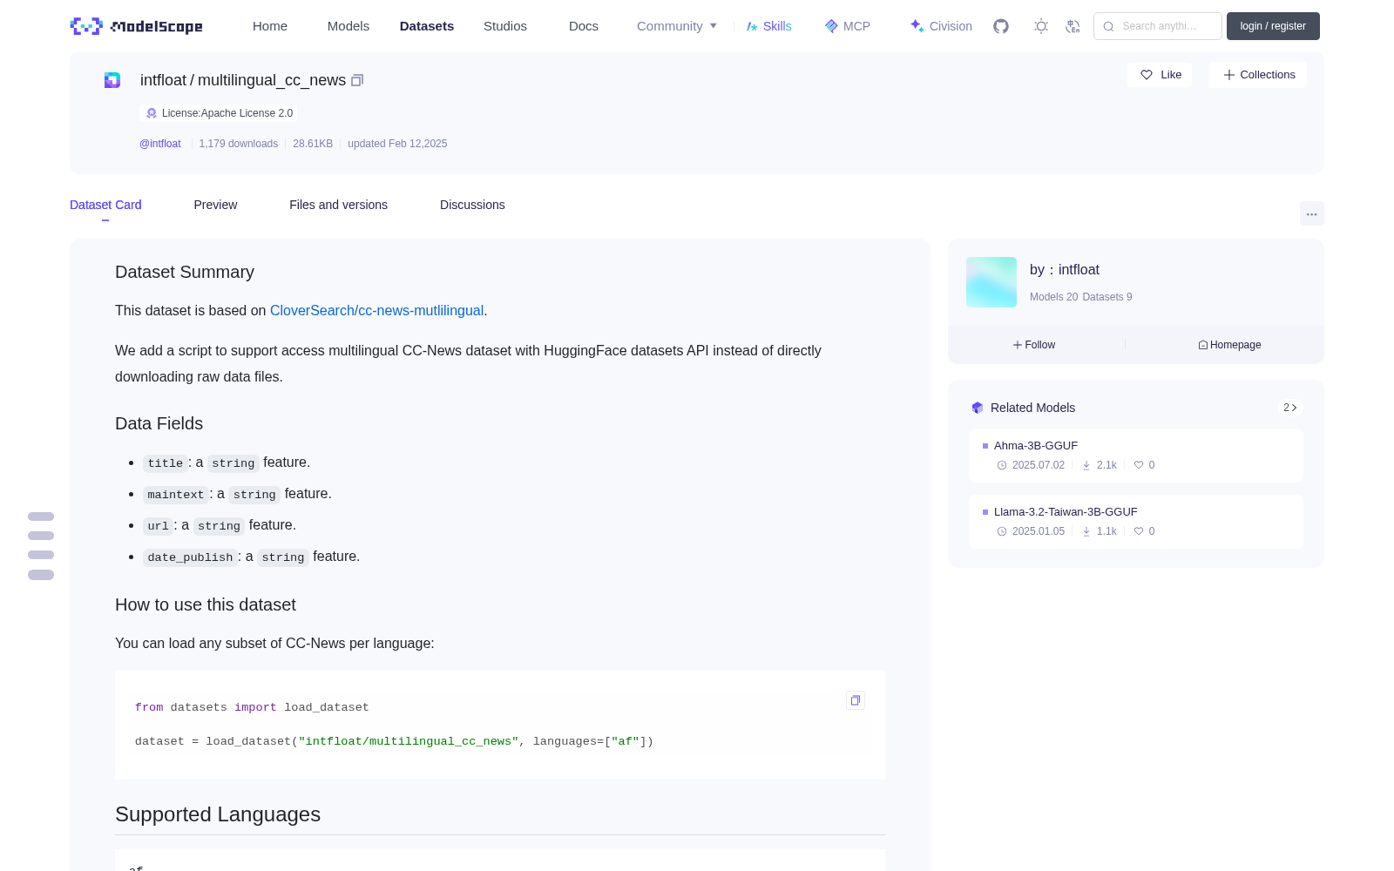1394x871 pixels.
Task: Click the login / register button
Action: point(1273,26)
